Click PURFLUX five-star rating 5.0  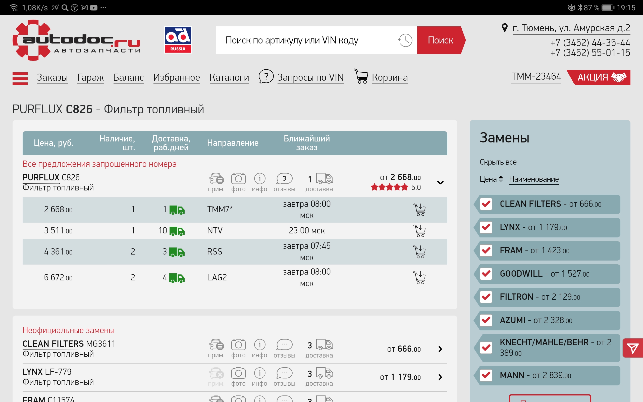point(395,187)
